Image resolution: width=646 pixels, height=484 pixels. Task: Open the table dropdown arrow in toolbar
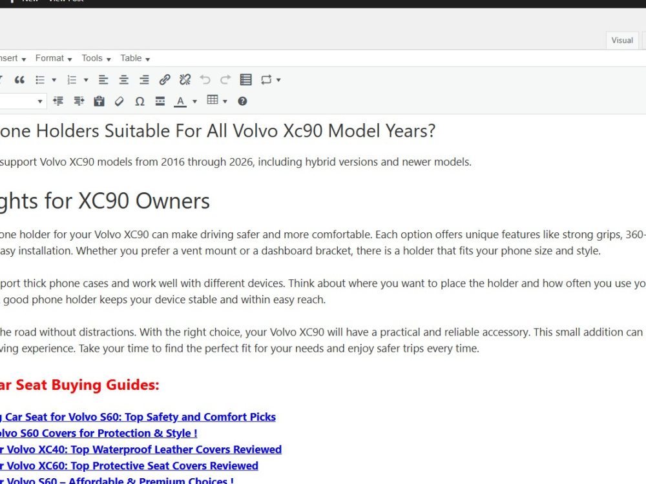tap(225, 101)
